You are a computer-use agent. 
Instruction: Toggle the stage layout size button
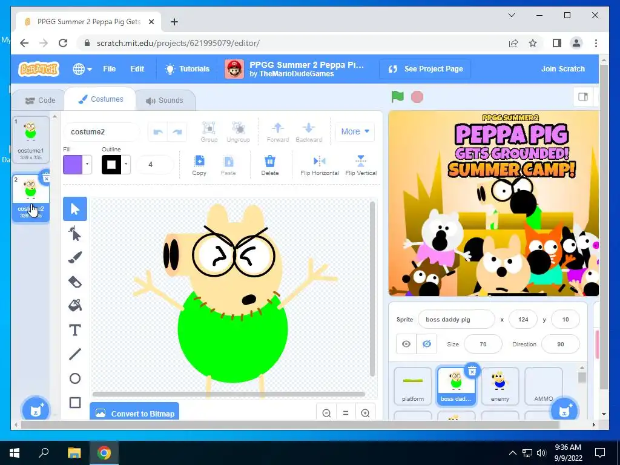(x=583, y=97)
